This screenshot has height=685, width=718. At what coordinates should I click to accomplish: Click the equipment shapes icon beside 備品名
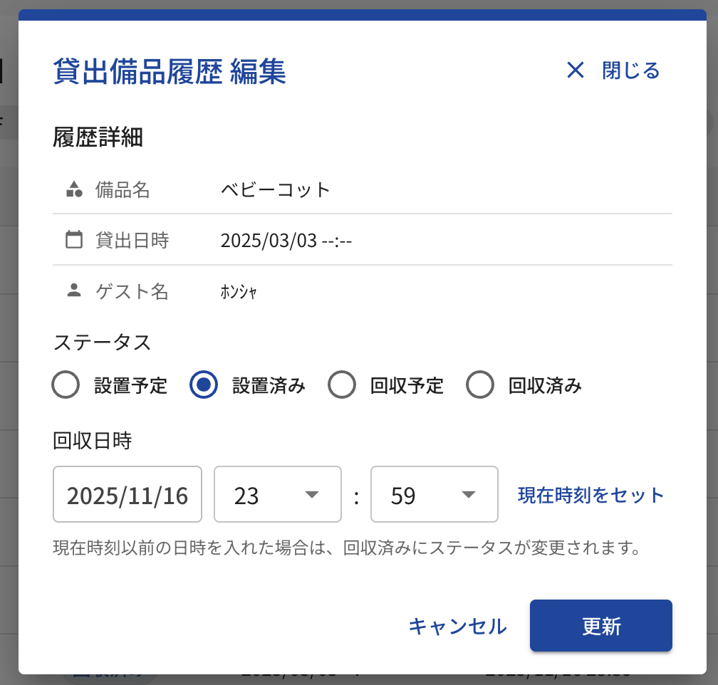coord(74,189)
